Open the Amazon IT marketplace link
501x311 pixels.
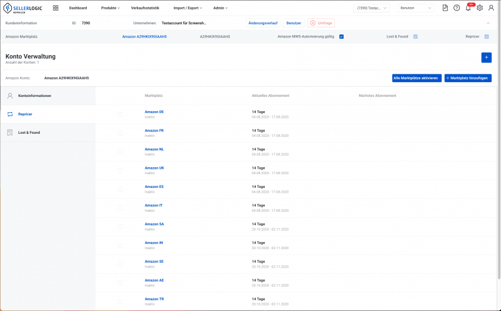154,205
